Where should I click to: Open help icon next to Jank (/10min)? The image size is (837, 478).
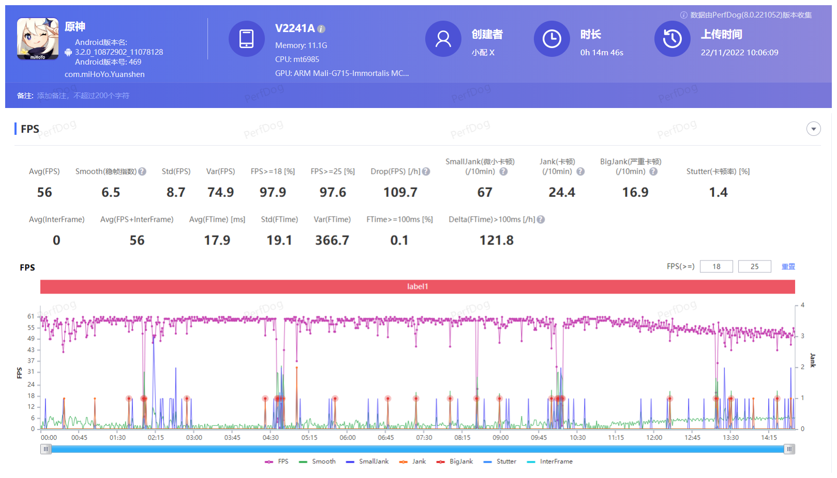[x=580, y=172]
